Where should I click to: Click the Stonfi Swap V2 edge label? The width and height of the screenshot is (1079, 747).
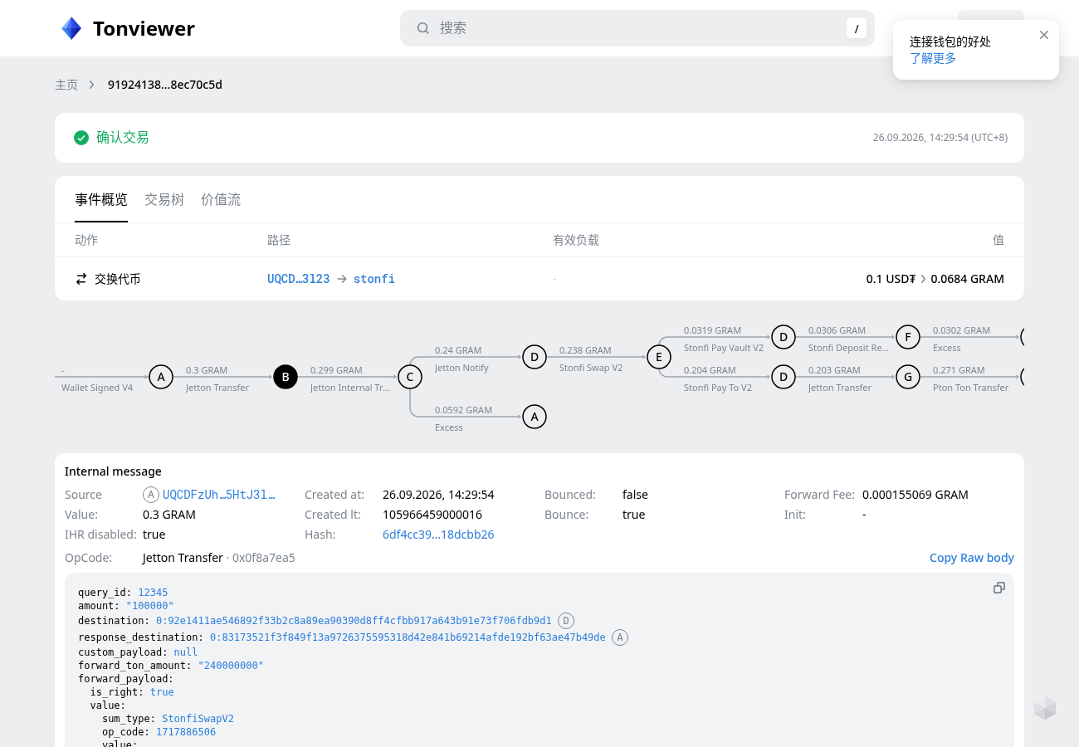point(591,368)
